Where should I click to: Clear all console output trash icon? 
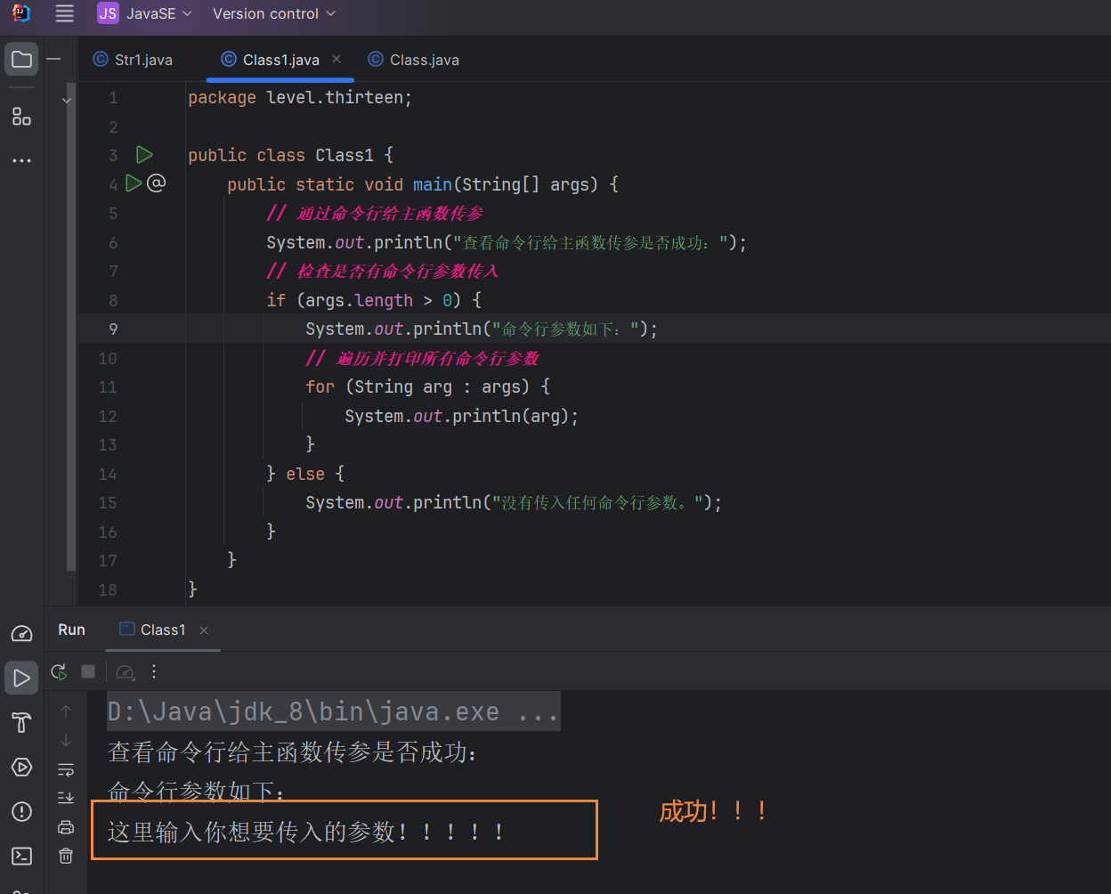(x=66, y=856)
